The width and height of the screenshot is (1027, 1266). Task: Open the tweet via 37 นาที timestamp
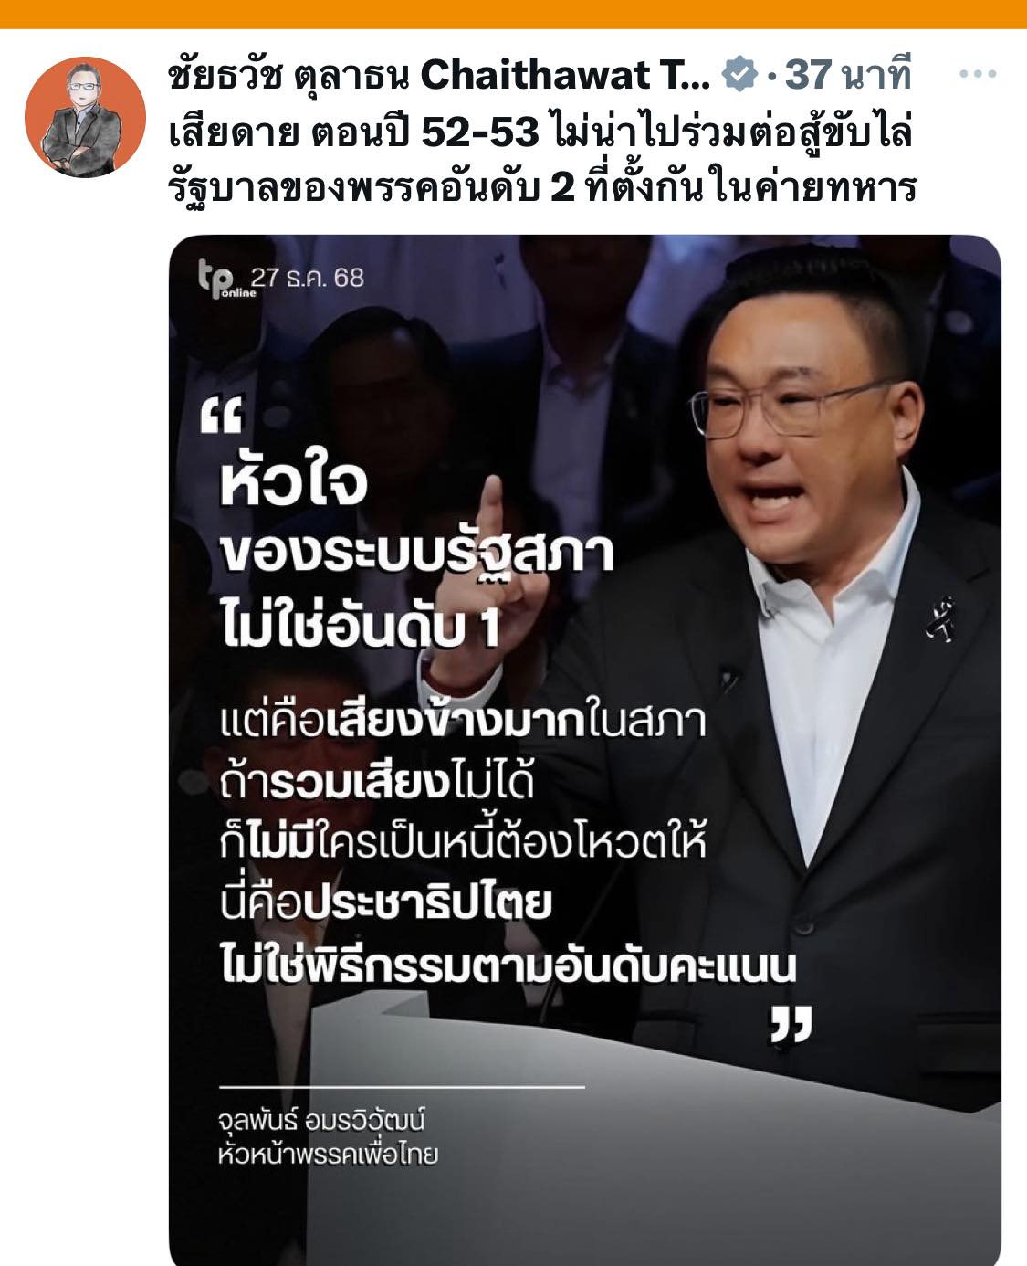(848, 76)
